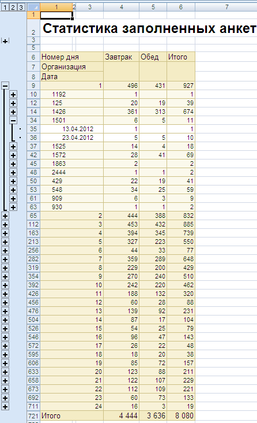Expand organization 1572 group at row 42
The height and width of the screenshot is (423, 257).
coord(13,155)
